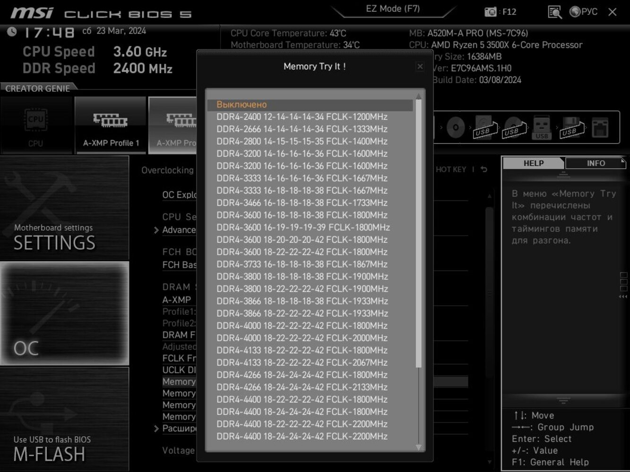The height and width of the screenshot is (472, 630).
Task: Switch to the INFO tab
Action: pos(595,163)
